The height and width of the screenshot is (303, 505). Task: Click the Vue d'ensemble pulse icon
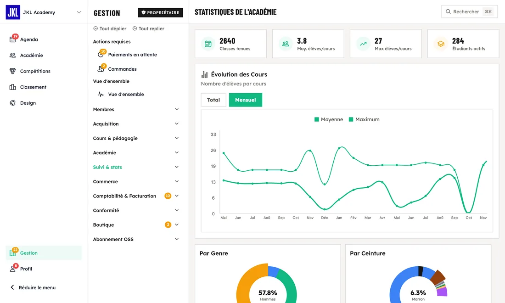pyautogui.click(x=101, y=95)
